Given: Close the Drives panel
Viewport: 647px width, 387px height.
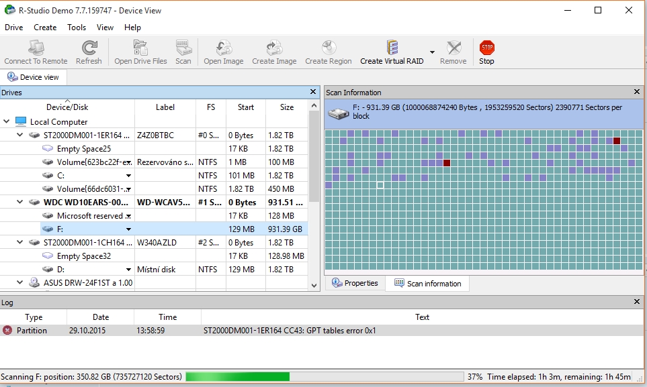Looking at the screenshot, I should click(313, 92).
